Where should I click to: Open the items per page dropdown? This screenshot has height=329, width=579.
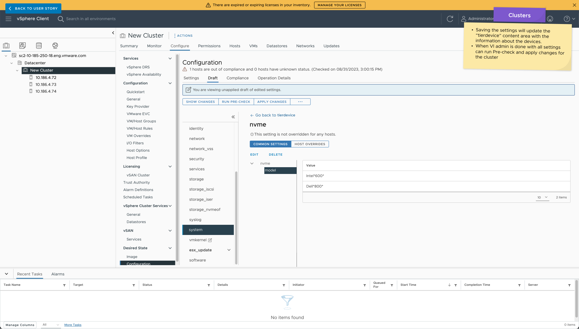(542, 197)
